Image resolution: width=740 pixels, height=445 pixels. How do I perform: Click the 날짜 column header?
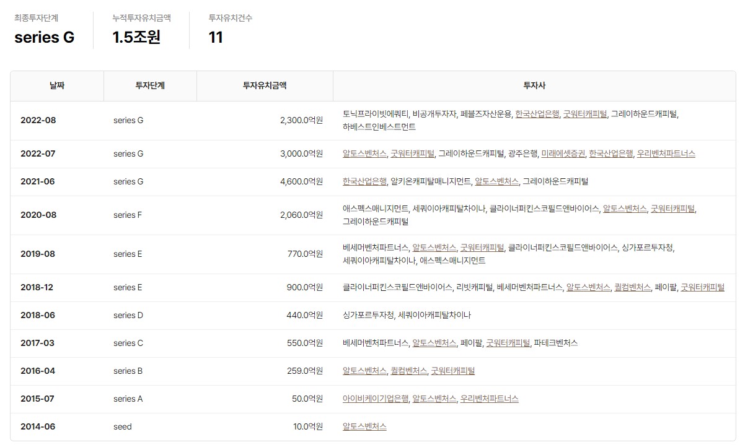pyautogui.click(x=57, y=86)
